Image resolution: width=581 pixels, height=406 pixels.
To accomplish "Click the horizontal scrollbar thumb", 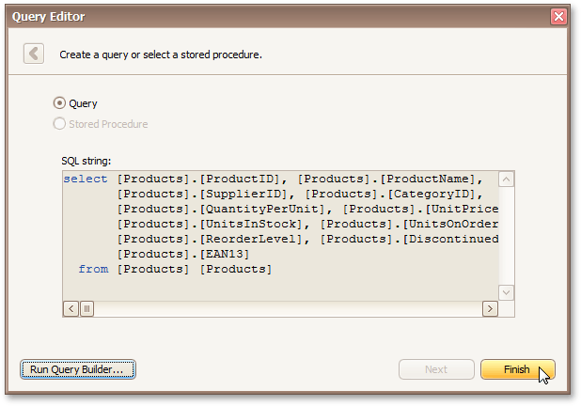I will coord(86,308).
